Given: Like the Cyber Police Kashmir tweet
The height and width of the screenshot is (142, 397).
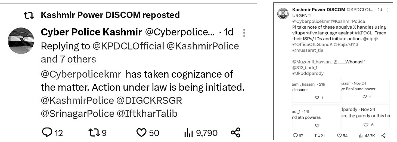Looking at the screenshot, I should click(x=141, y=133).
